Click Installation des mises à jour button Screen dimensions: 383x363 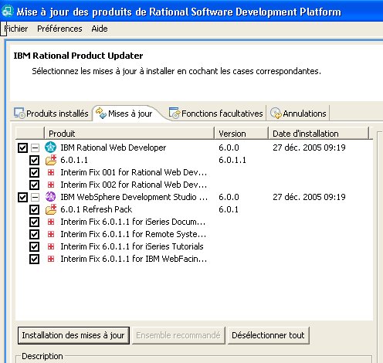[x=73, y=335]
